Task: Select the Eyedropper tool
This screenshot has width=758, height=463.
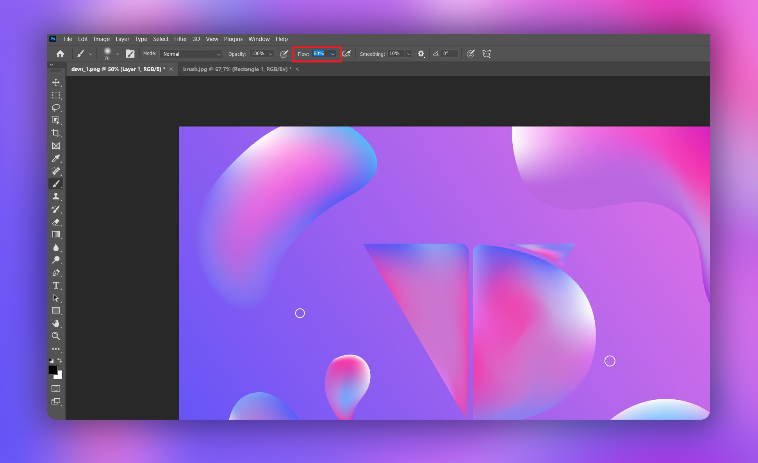Action: point(56,158)
